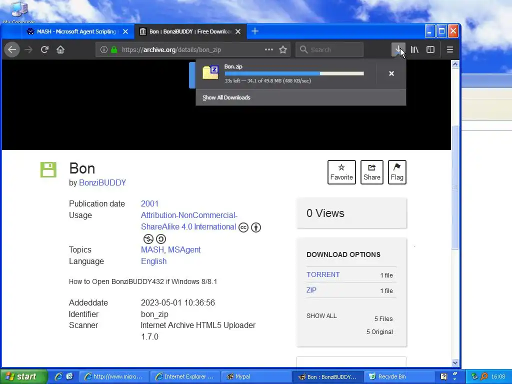The width and height of the screenshot is (512, 384).
Task: Open the Windows start menu
Action: tap(23, 377)
